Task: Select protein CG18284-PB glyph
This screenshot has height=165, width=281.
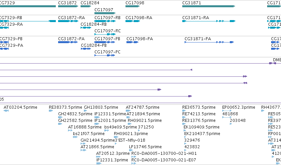Action: pos(86,49)
